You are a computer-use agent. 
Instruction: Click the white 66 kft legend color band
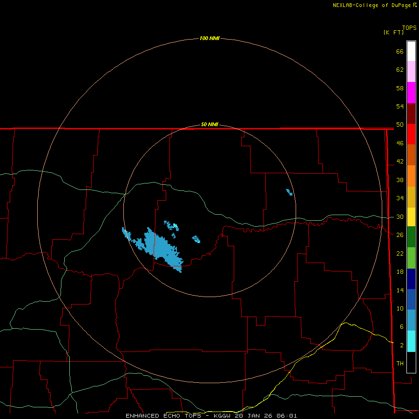(x=411, y=51)
